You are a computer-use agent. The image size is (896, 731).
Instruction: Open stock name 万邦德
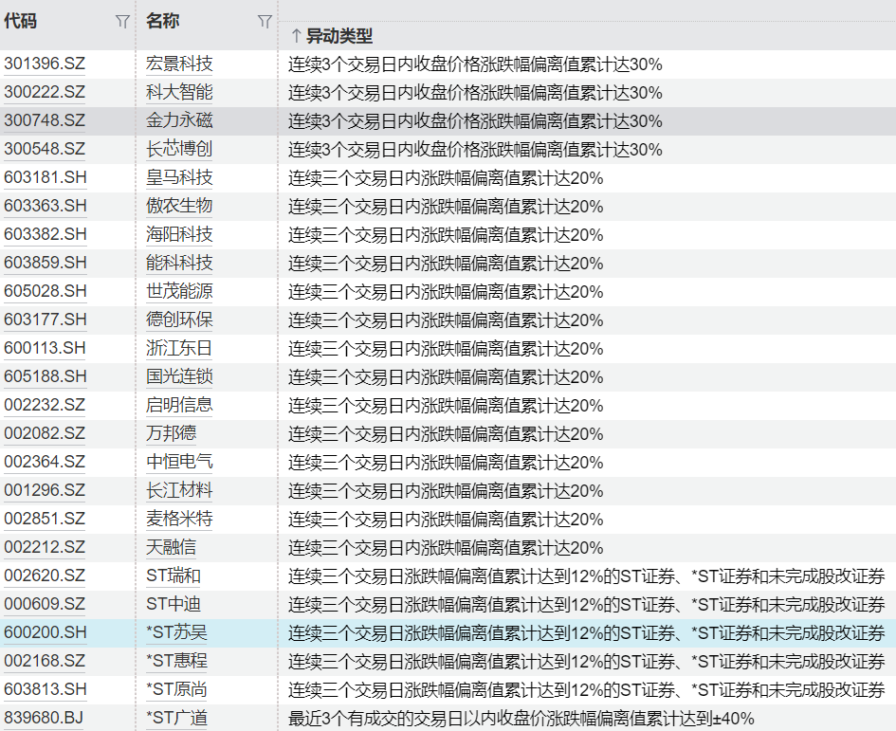[171, 433]
